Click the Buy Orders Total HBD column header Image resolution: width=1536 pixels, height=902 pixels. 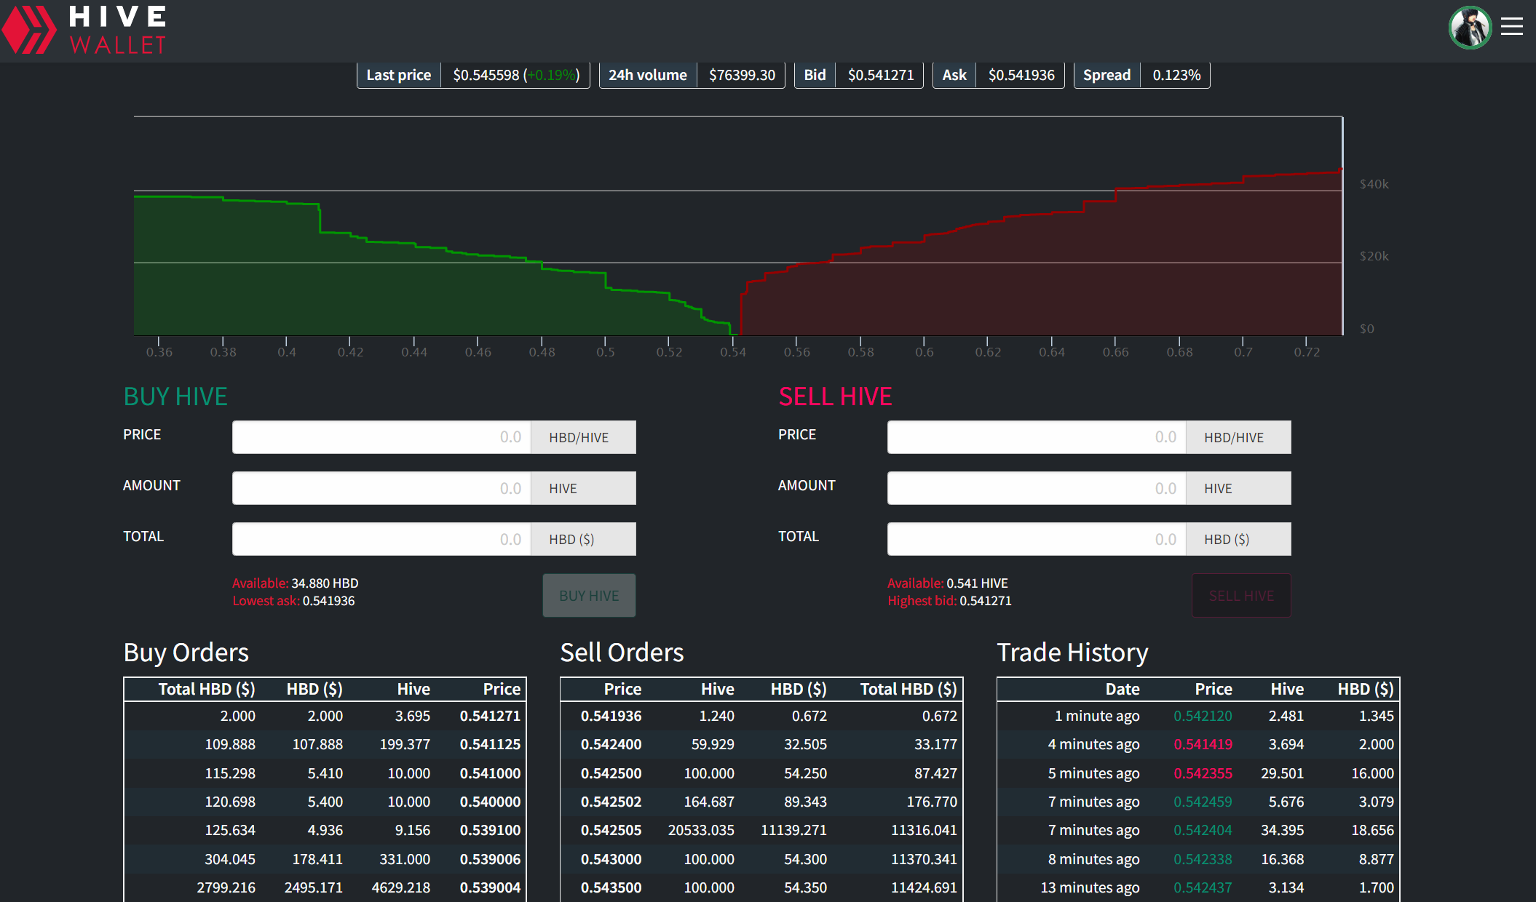point(207,689)
